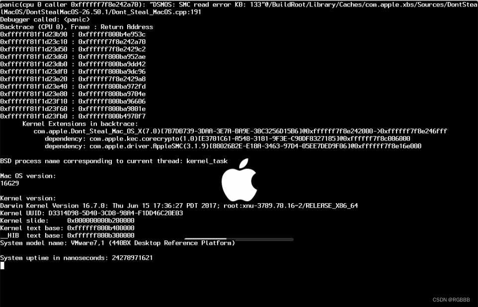Click the '__HIB text base:' line
Screen dimensions: 478x307
tap(68, 235)
